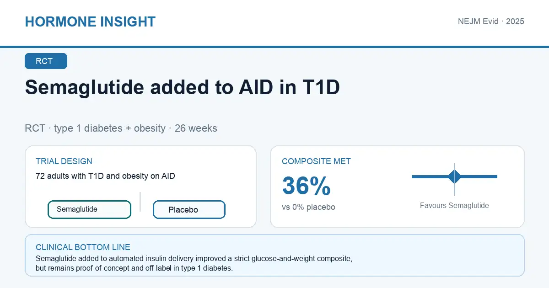Click the confidence interval bar

(x=454, y=176)
